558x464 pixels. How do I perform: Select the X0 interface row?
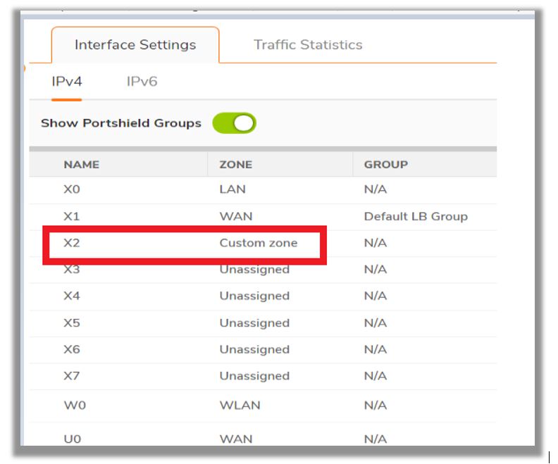[x=263, y=189]
